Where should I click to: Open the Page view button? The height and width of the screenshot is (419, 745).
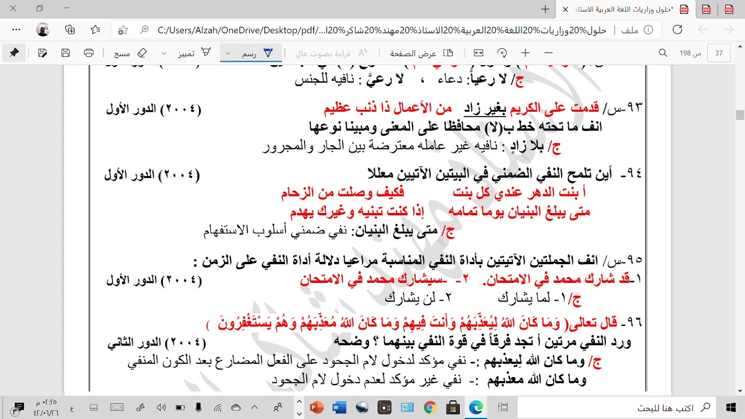click(x=422, y=53)
